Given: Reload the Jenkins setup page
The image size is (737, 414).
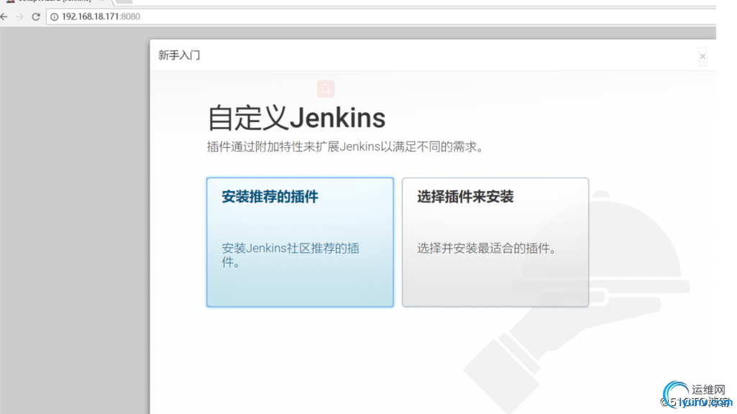Looking at the screenshot, I should (36, 17).
